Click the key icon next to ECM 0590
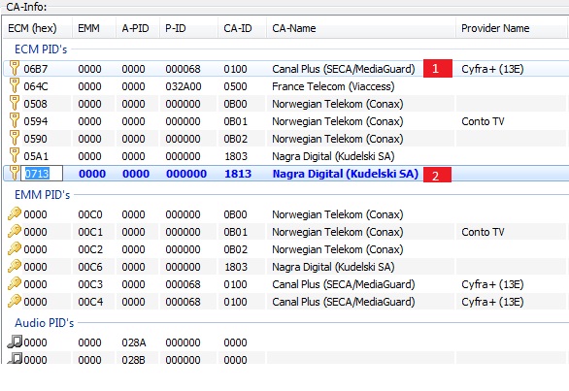The width and height of the screenshot is (569, 391). point(15,138)
